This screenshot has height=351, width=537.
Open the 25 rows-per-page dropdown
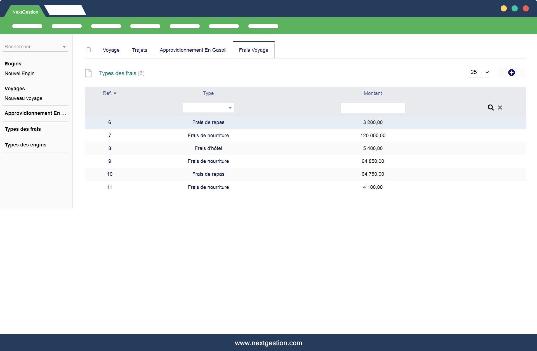479,72
